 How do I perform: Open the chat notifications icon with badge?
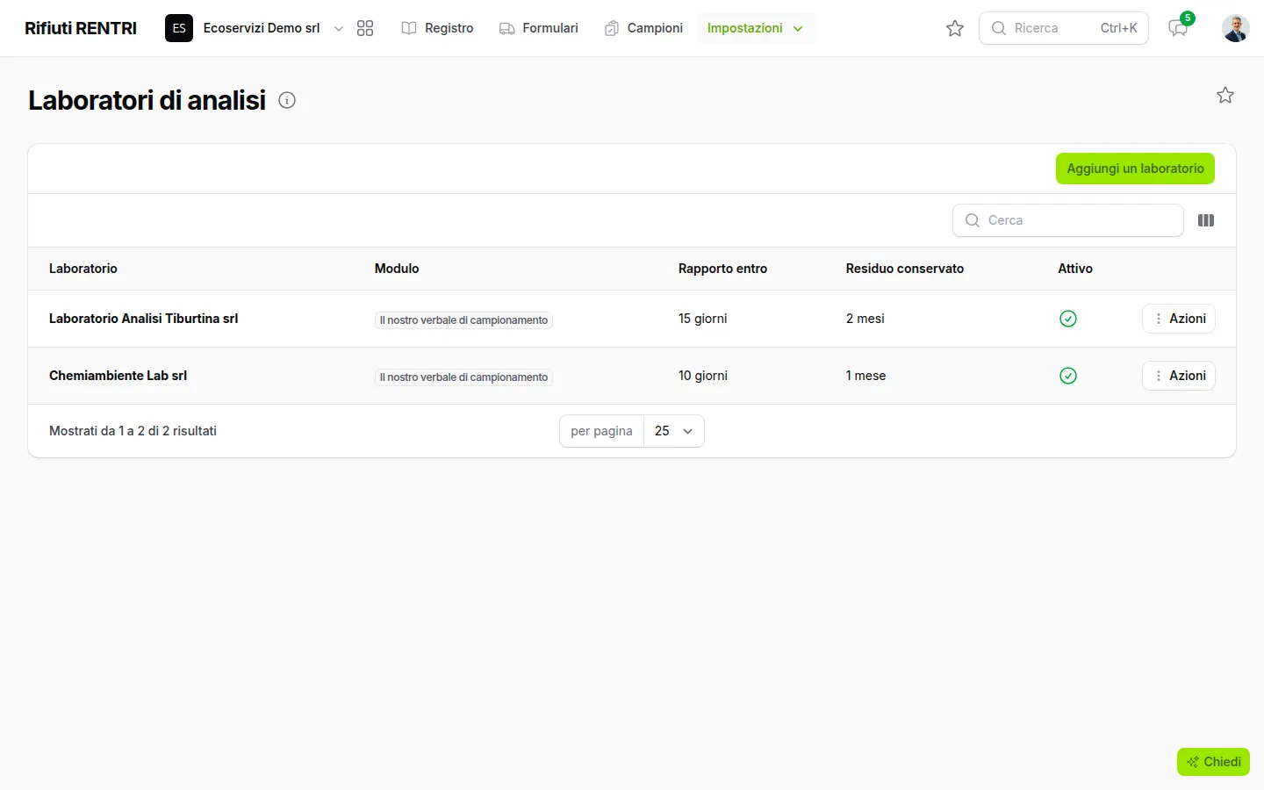click(x=1178, y=28)
